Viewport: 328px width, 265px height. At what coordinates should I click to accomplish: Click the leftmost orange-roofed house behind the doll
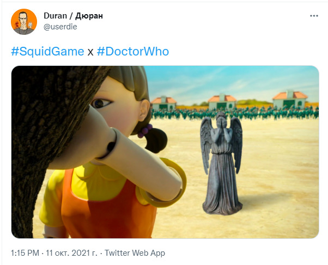click(x=163, y=103)
